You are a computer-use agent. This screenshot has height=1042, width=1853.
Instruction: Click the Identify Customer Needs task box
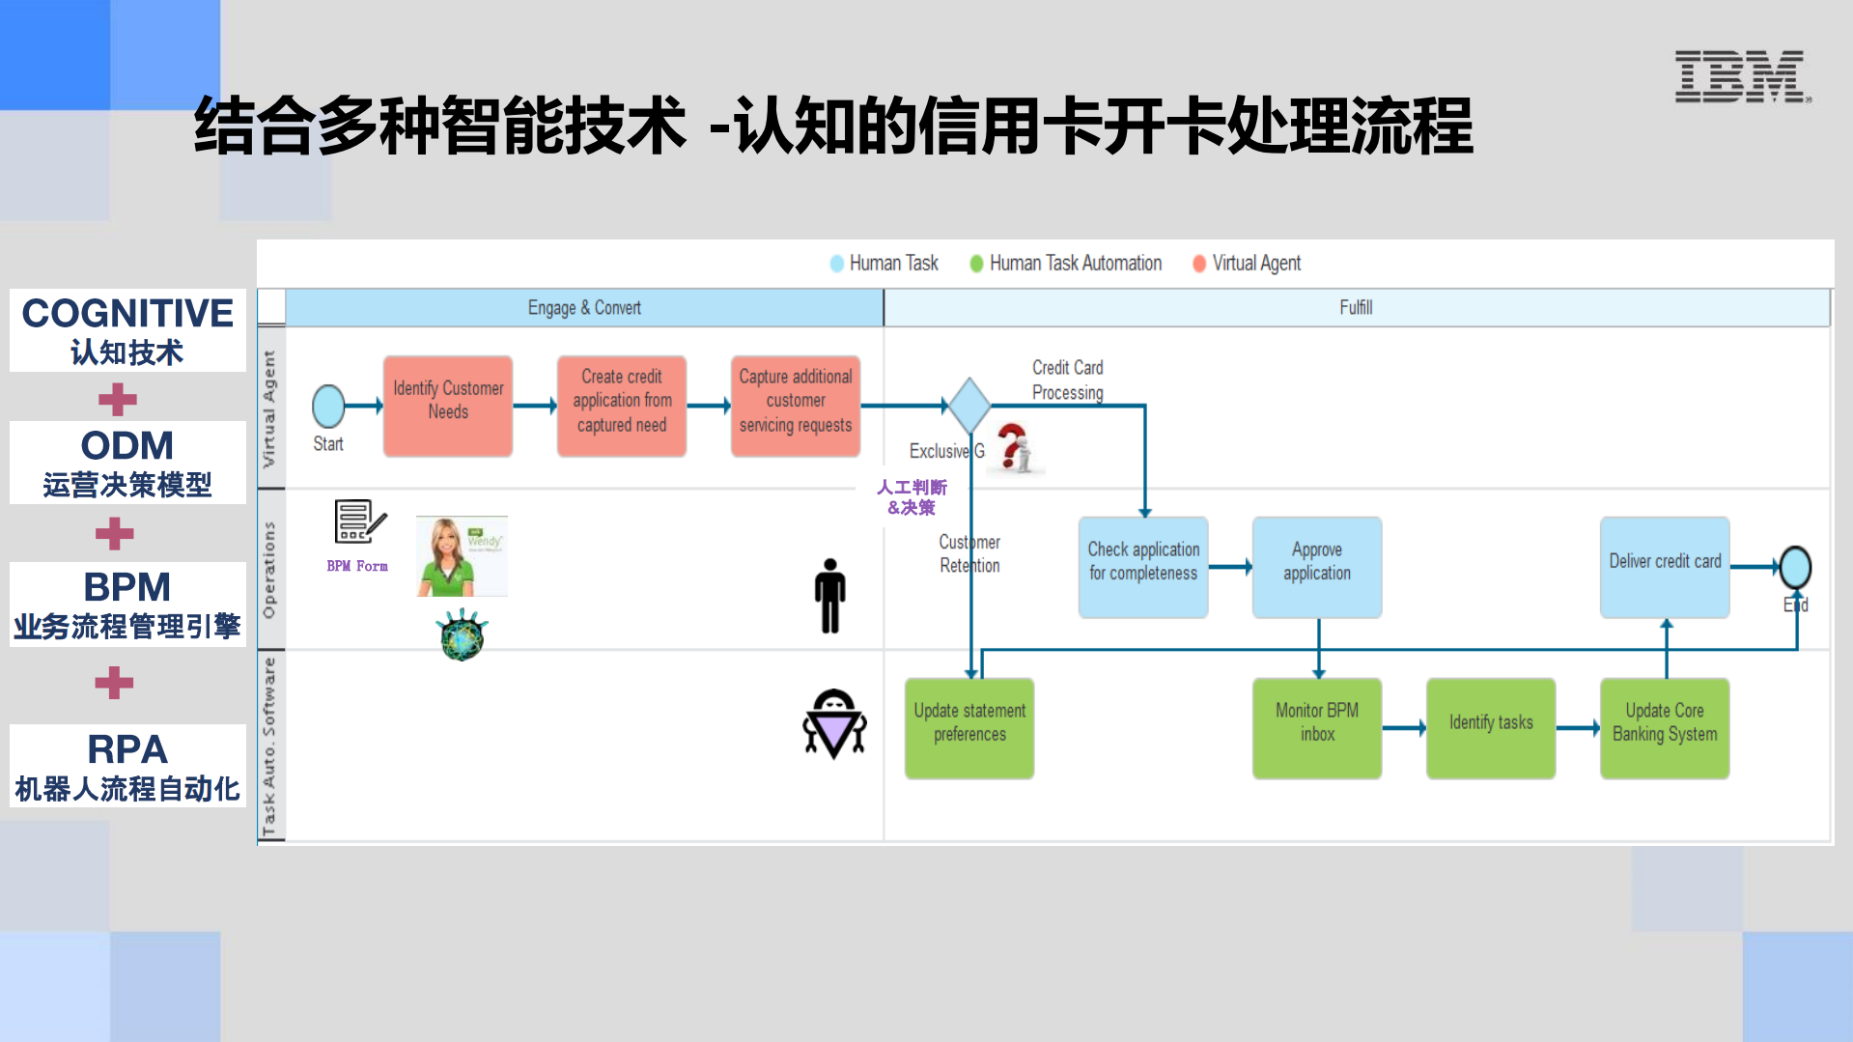pos(447,406)
